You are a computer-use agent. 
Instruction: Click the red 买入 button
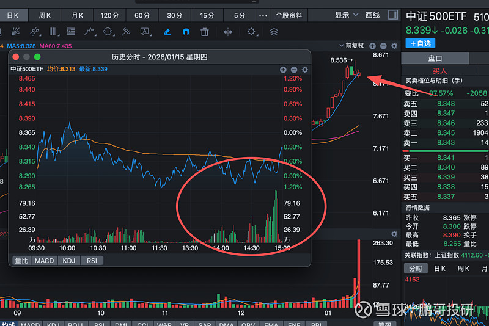(439, 71)
